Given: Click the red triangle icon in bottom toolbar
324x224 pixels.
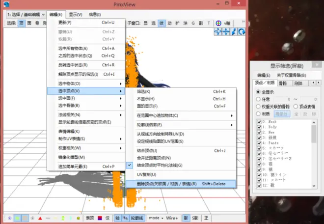Looking at the screenshot, I should click(x=40, y=218).
